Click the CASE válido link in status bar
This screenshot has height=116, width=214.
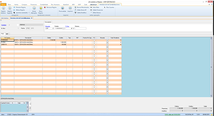(172, 114)
